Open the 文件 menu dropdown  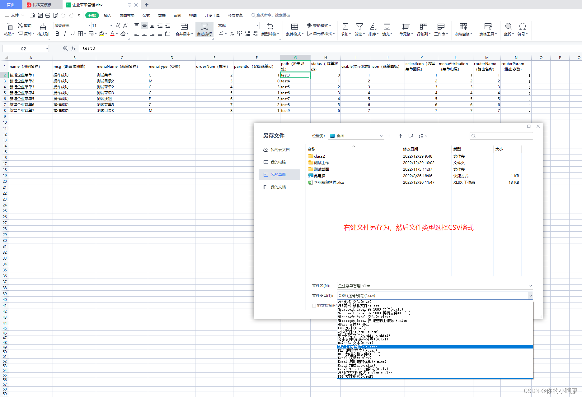point(15,15)
